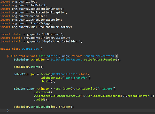The width and height of the screenshot is (155, 114).
Task: Click the 'newJob' call
Action: coord(45,74)
